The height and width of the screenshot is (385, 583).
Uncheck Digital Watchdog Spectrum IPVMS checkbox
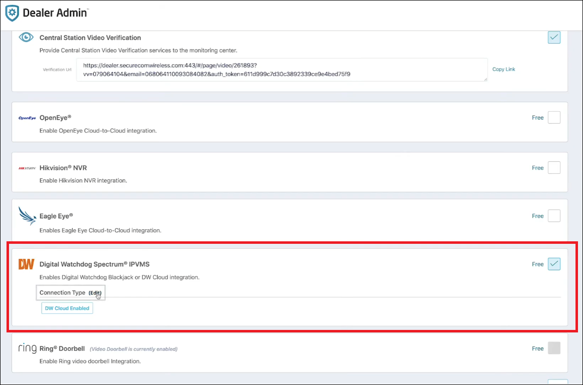pyautogui.click(x=554, y=264)
